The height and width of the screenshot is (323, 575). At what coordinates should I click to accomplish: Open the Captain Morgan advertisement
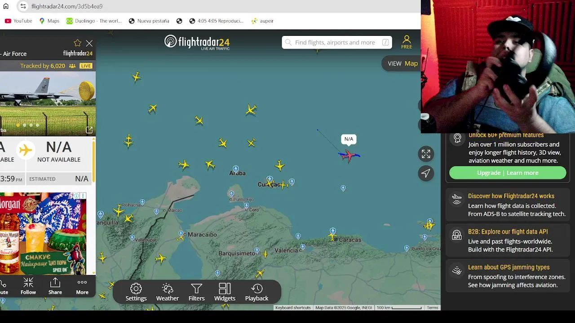[x=43, y=234]
